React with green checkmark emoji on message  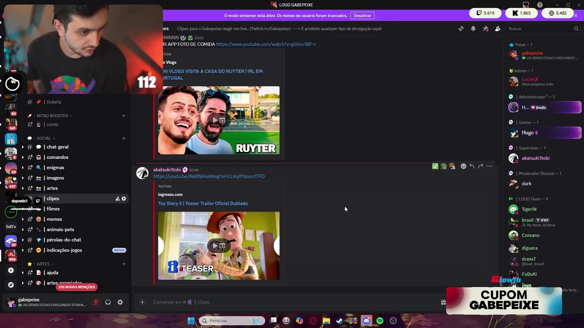(x=435, y=166)
